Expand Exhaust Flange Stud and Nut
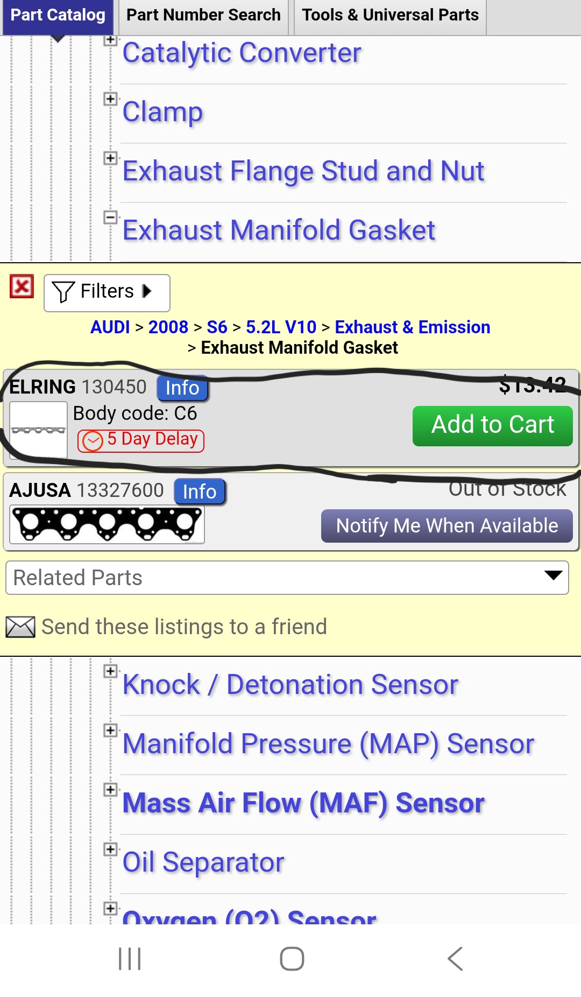This screenshot has height=997, width=581. (110, 158)
